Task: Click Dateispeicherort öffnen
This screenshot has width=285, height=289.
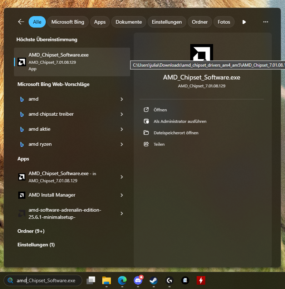Action: [x=176, y=133]
